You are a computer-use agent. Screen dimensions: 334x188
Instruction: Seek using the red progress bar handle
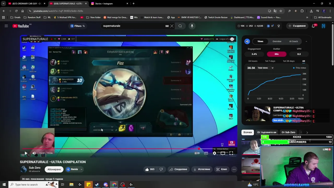[x=199, y=149]
